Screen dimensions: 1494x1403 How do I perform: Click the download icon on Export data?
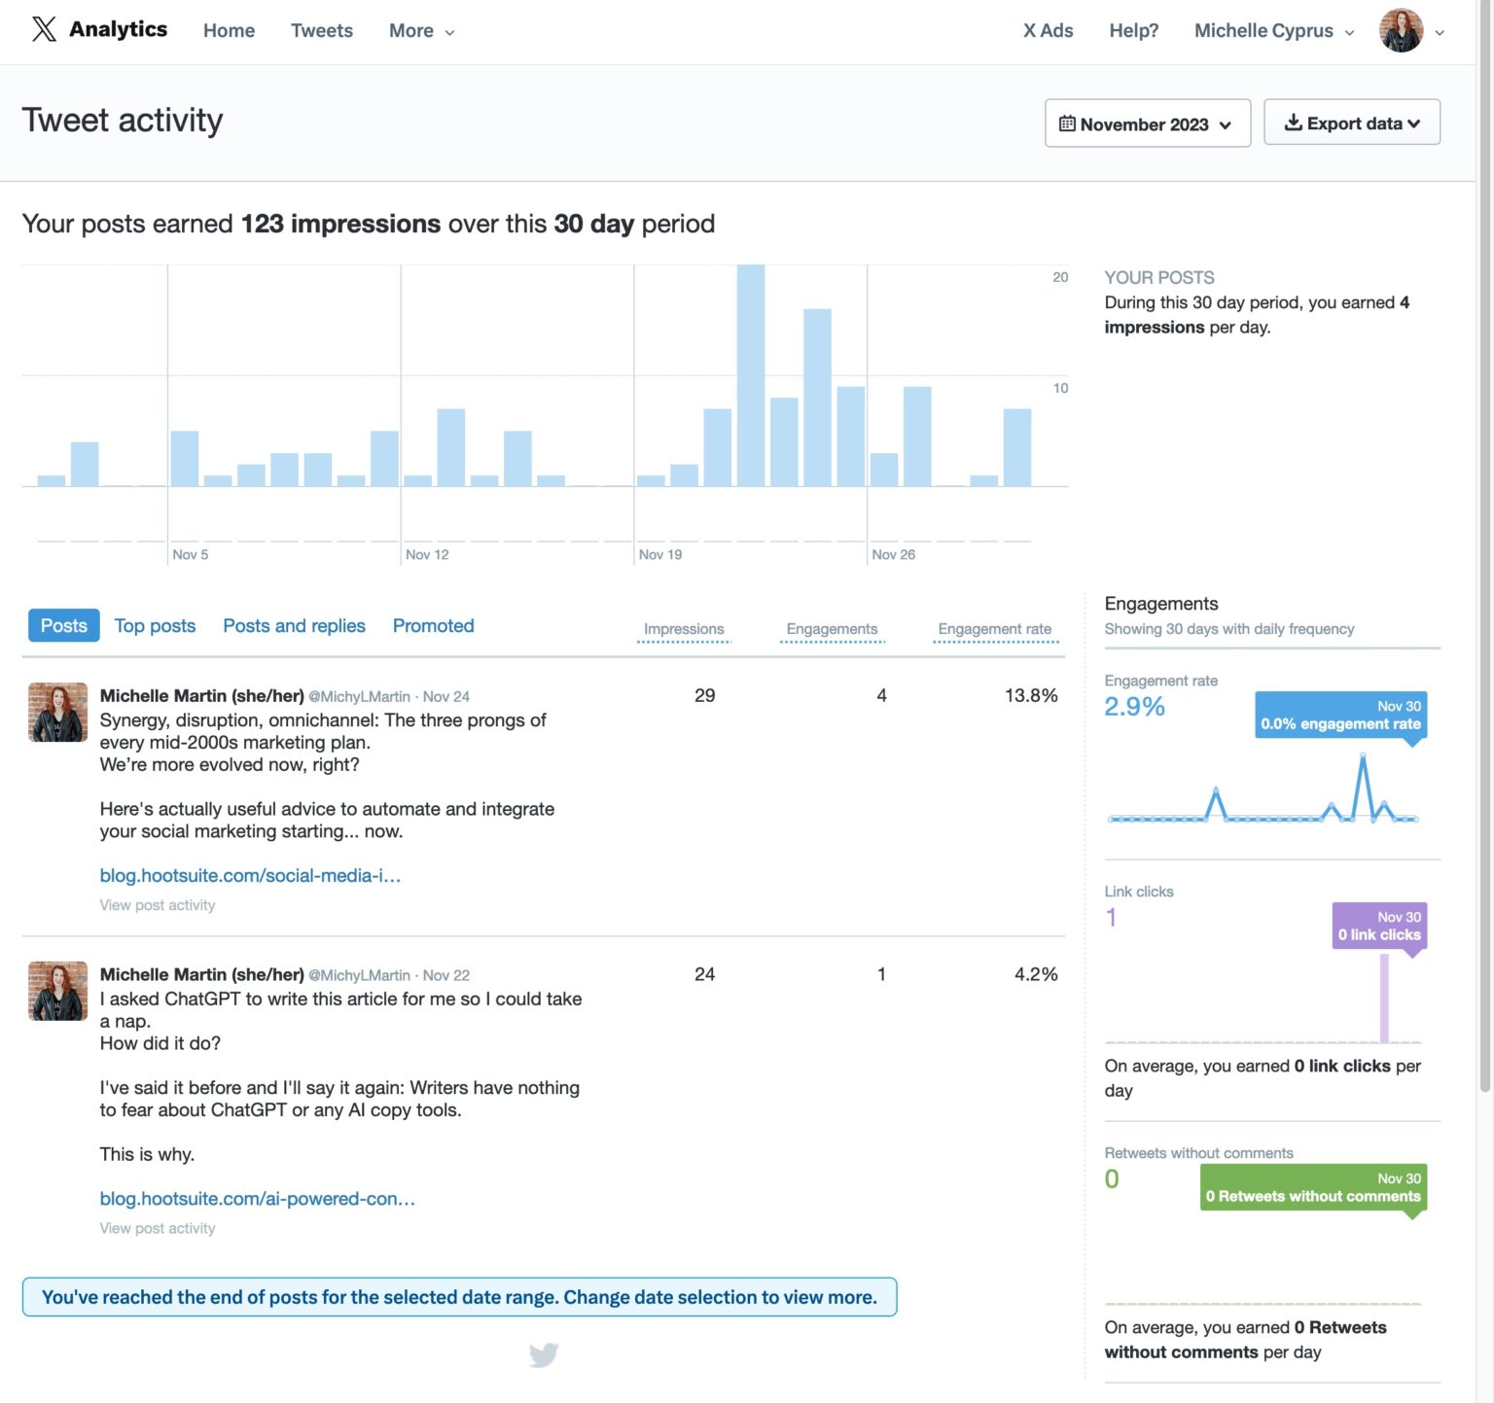tap(1295, 123)
